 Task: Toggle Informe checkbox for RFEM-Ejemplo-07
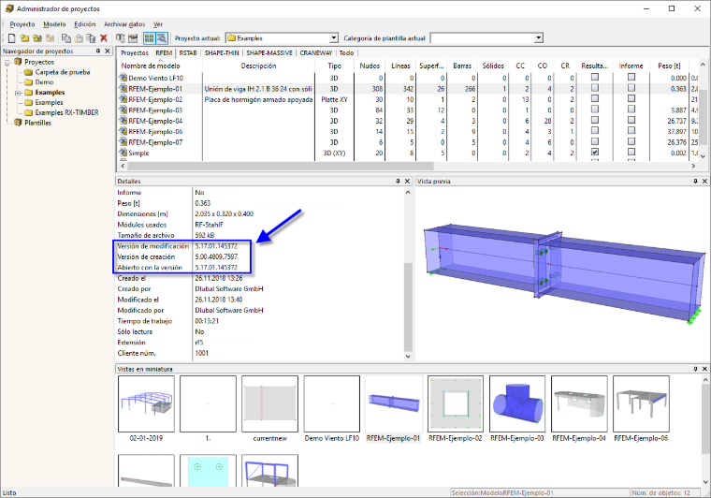tap(631, 141)
